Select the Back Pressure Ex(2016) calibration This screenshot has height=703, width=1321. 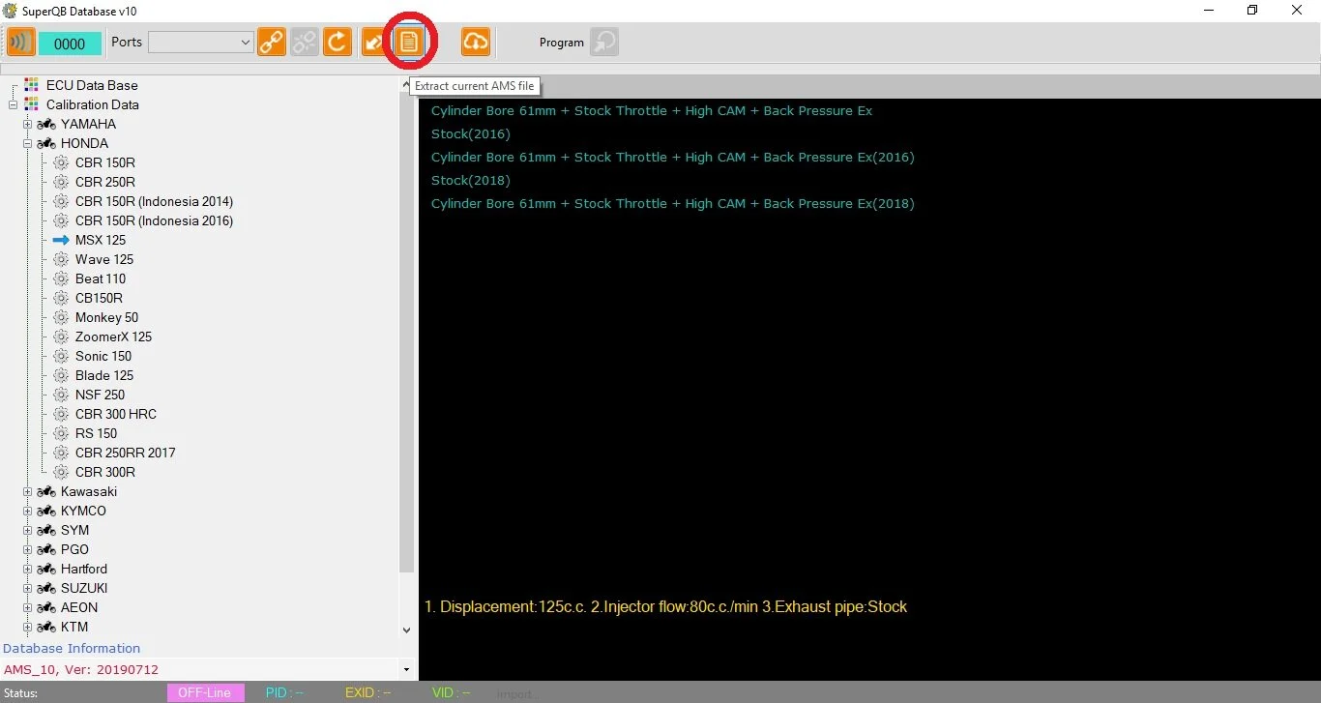click(672, 157)
